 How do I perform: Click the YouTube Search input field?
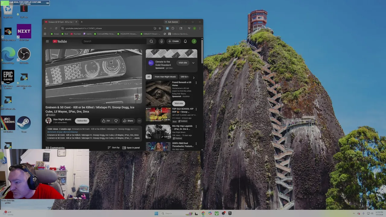114,41
